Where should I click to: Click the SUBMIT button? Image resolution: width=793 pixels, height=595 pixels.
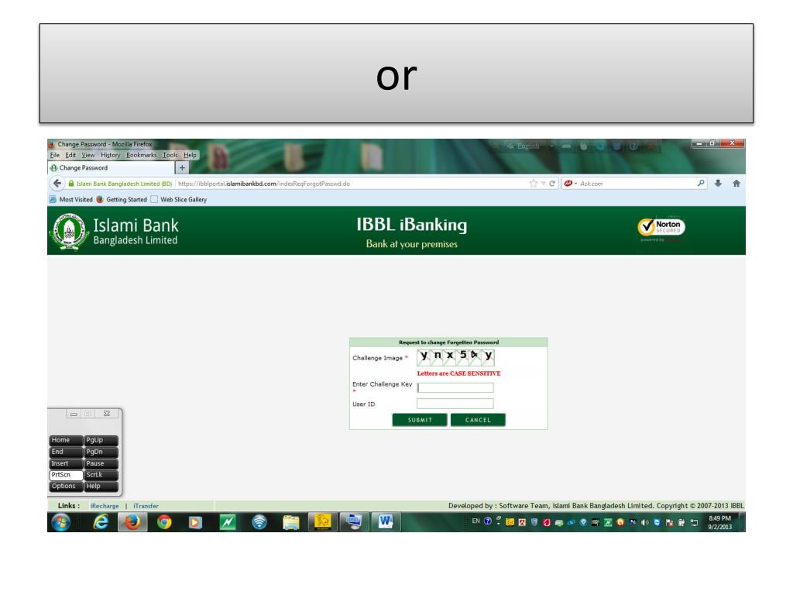pyautogui.click(x=420, y=420)
